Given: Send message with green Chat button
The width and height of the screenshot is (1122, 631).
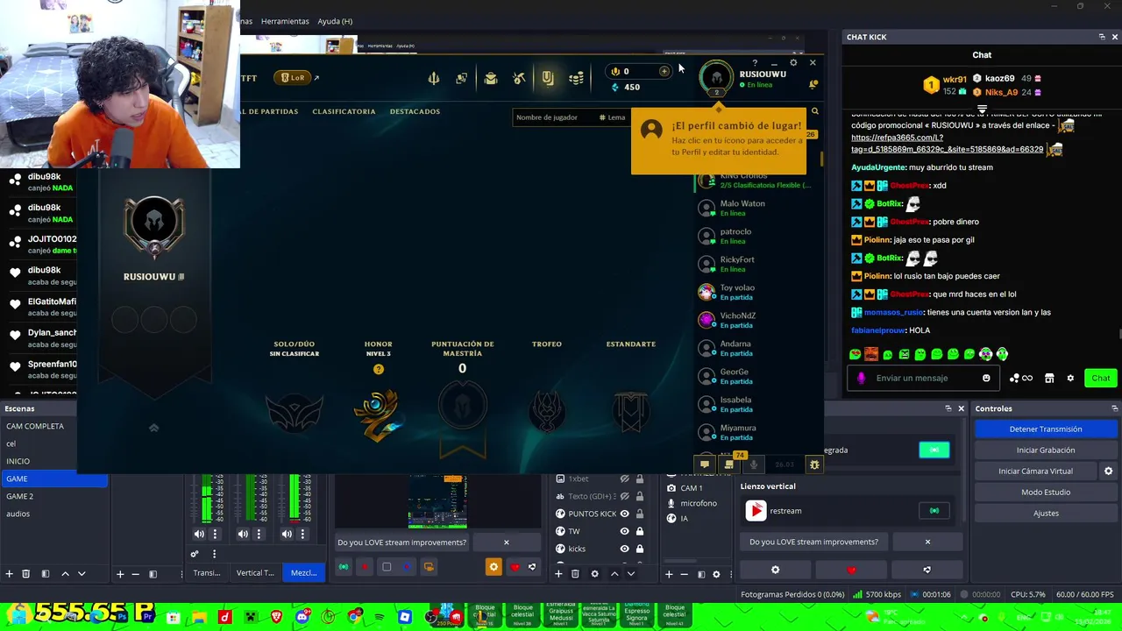Looking at the screenshot, I should click(1101, 378).
